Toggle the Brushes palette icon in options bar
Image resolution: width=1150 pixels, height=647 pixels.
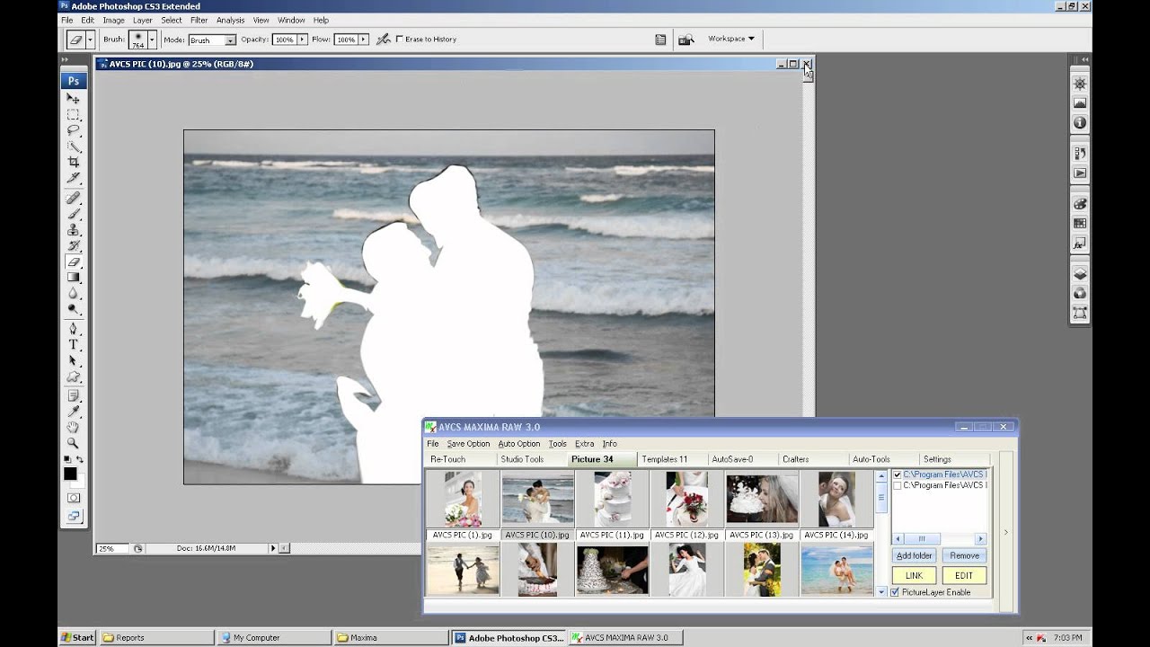tap(660, 40)
